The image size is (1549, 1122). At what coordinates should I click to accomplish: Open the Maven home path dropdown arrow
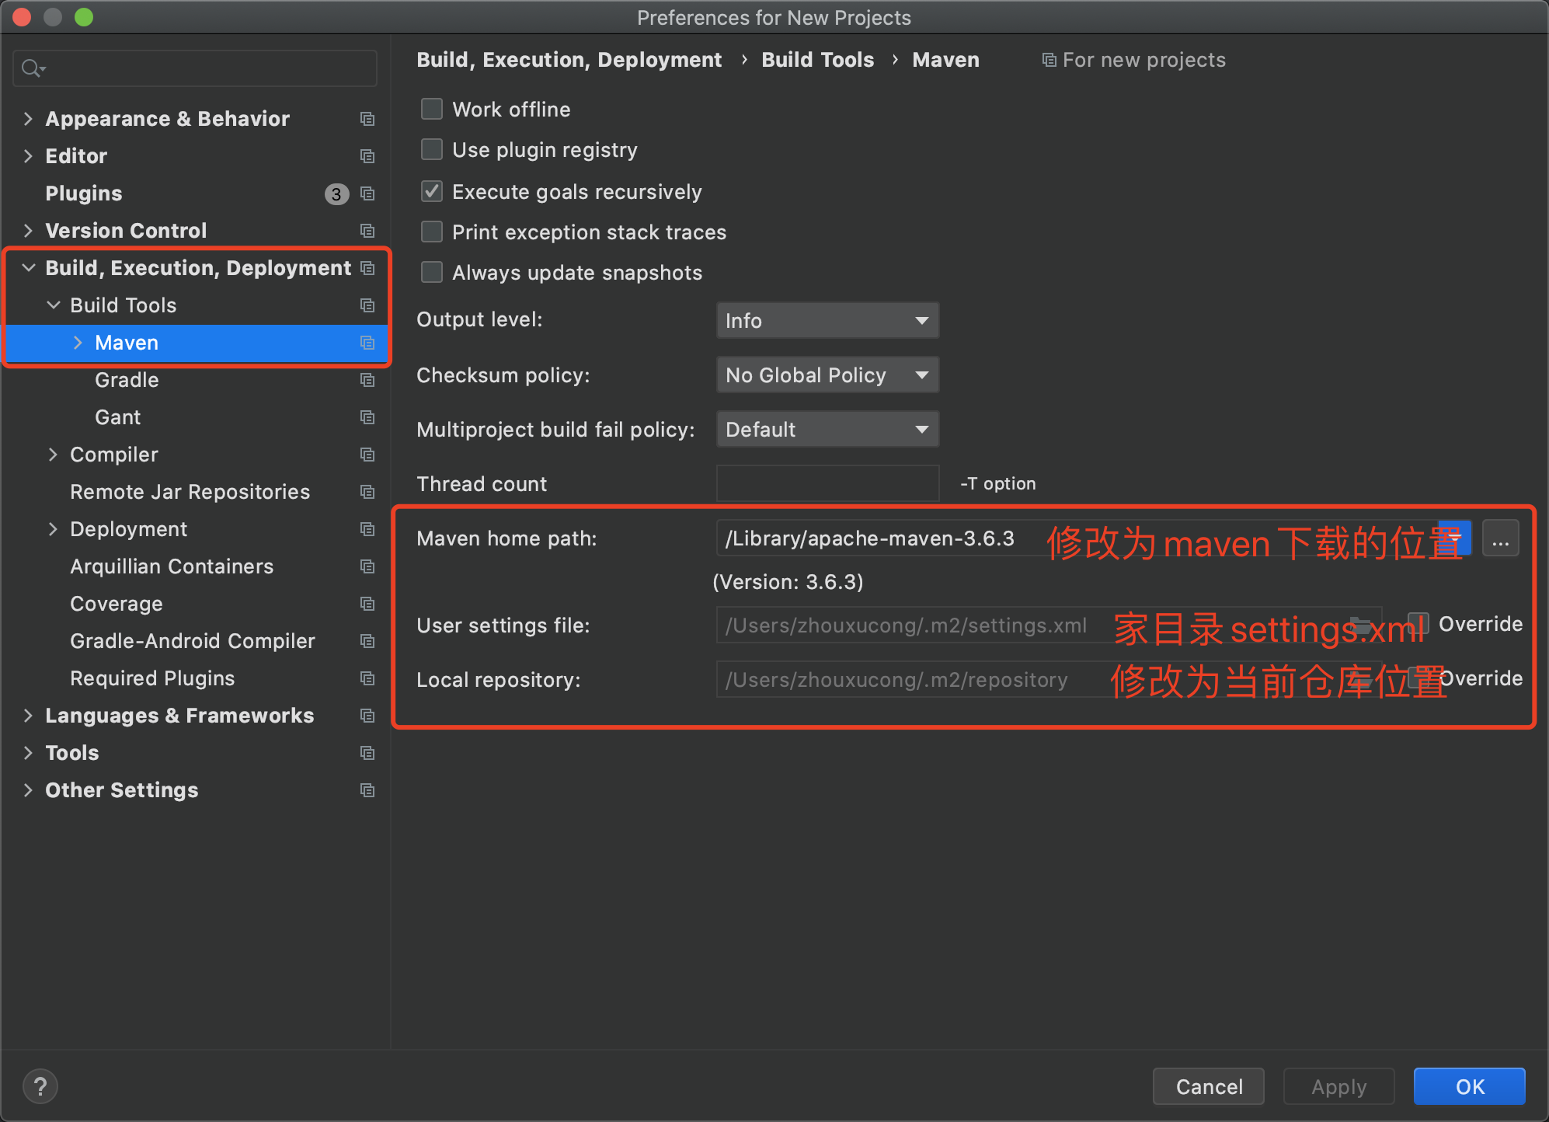(1455, 538)
